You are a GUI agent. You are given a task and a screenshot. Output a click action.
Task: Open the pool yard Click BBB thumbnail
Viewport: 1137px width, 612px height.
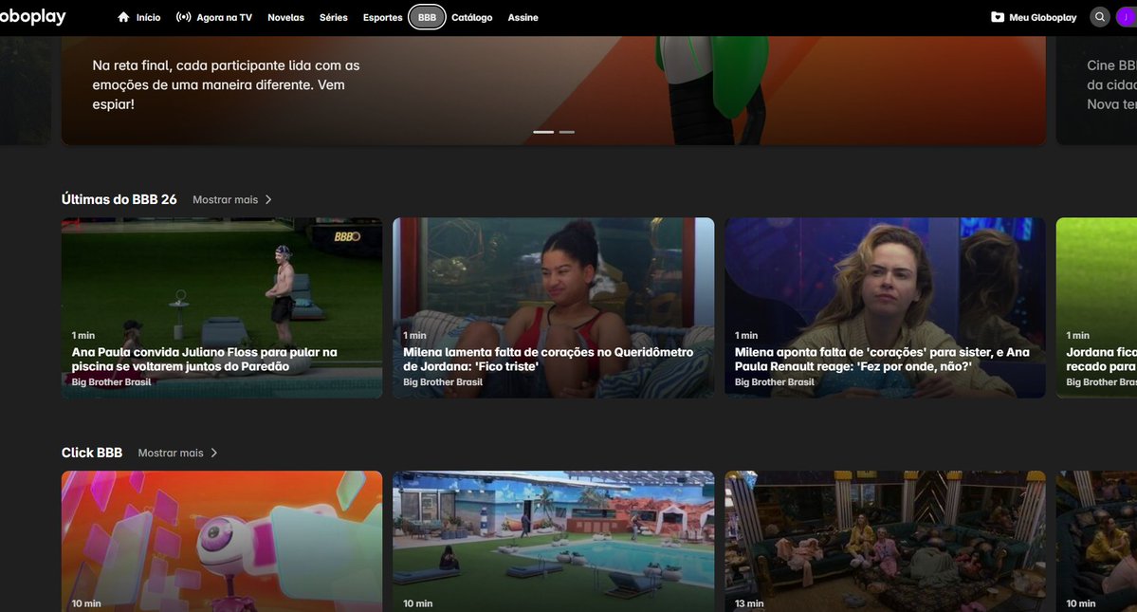coord(553,541)
